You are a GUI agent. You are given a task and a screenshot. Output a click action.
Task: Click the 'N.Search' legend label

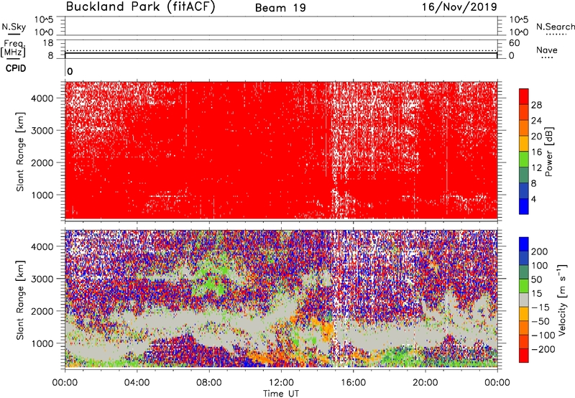click(x=555, y=27)
